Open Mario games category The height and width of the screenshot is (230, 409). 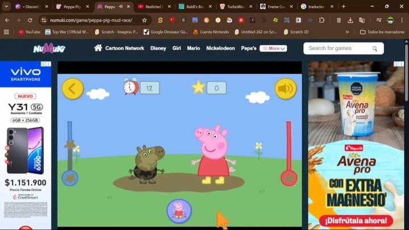[193, 48]
